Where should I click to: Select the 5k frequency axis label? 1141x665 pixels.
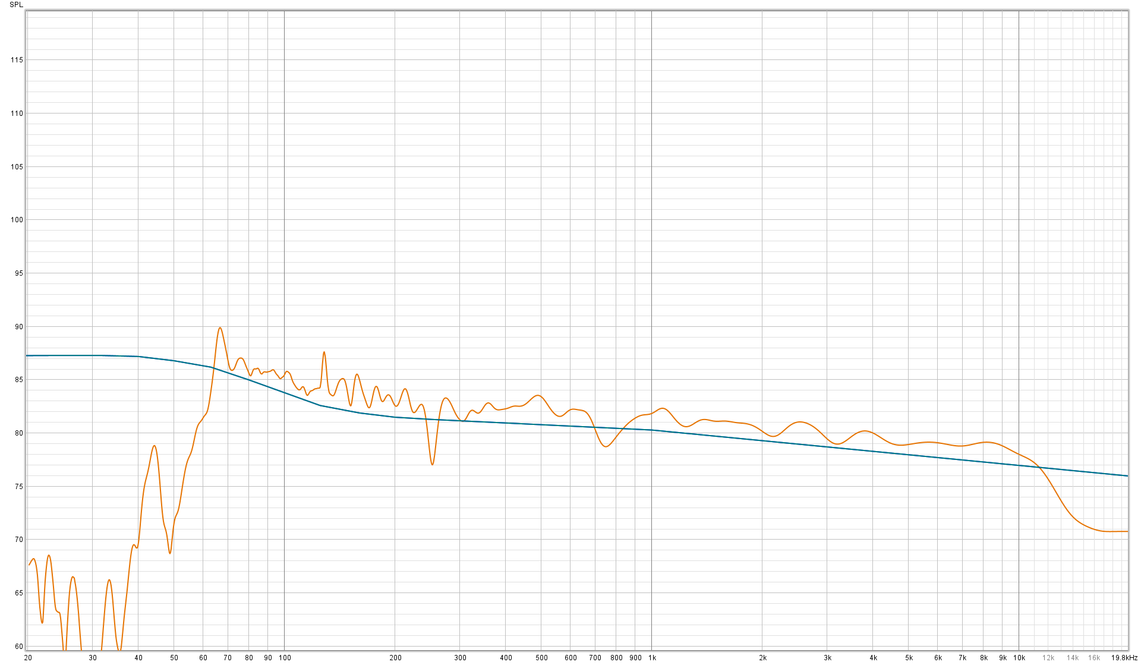909,658
